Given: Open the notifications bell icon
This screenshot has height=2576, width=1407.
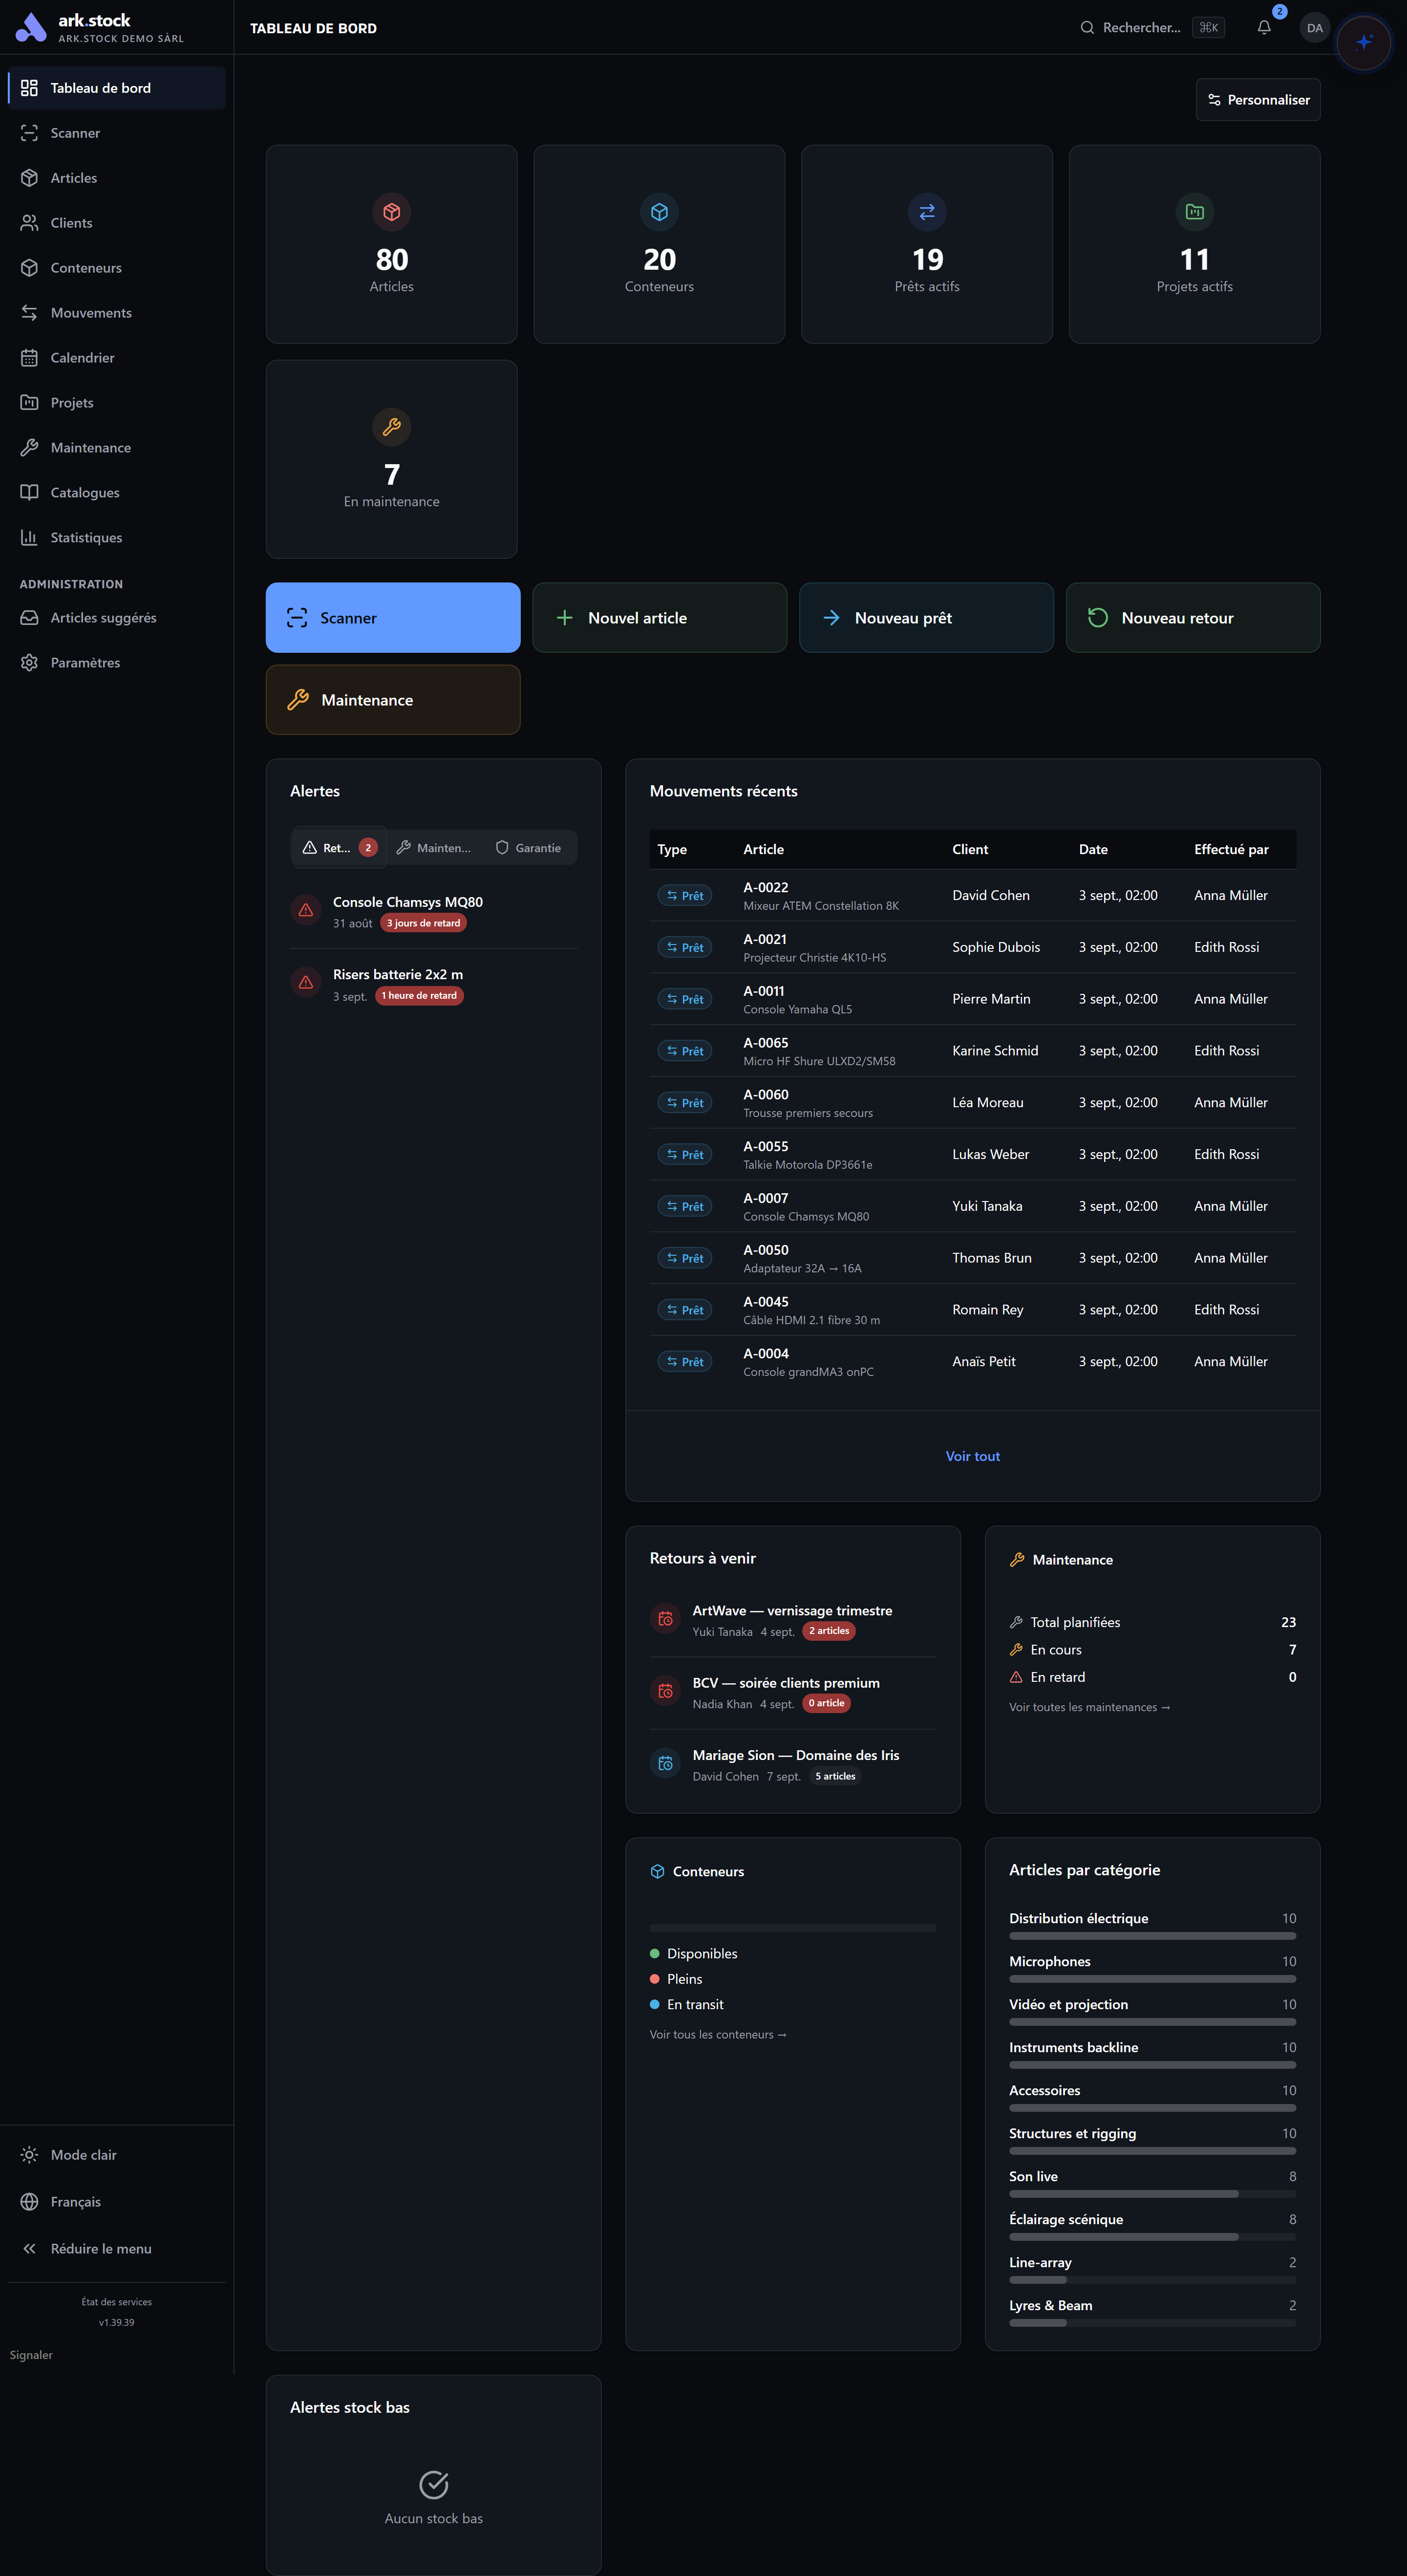Looking at the screenshot, I should pos(1264,28).
